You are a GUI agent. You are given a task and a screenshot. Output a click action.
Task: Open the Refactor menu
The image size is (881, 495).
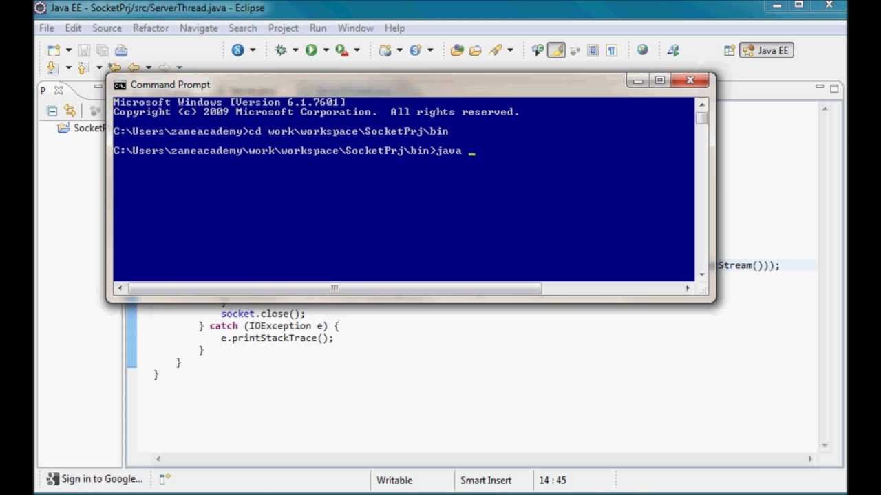pos(151,28)
